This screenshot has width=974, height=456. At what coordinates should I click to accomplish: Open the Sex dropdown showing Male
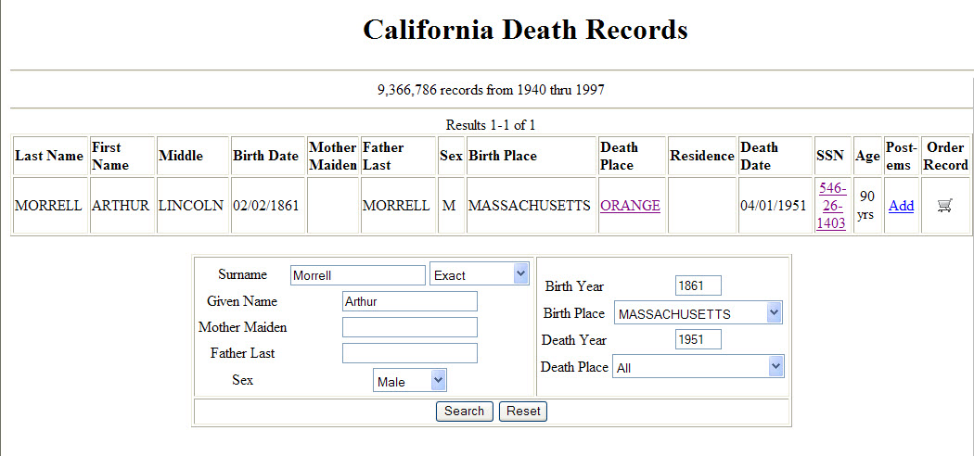[x=410, y=381]
